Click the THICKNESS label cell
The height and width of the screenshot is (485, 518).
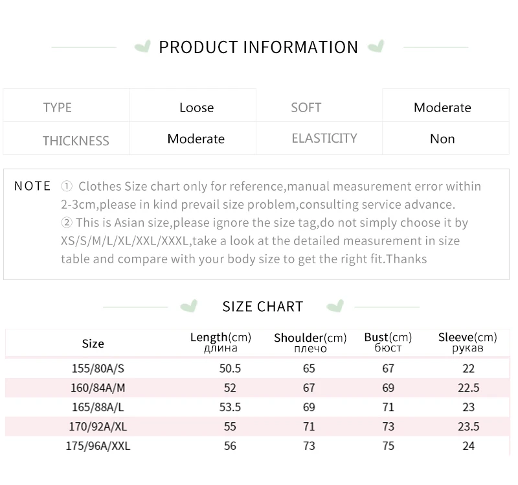click(66, 138)
